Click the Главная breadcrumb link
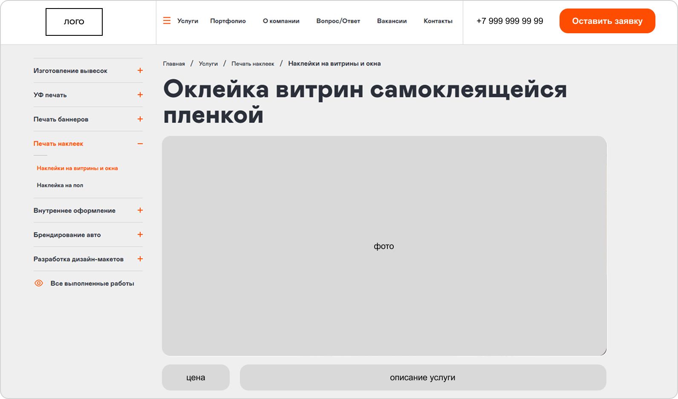The width and height of the screenshot is (678, 399). (x=174, y=64)
